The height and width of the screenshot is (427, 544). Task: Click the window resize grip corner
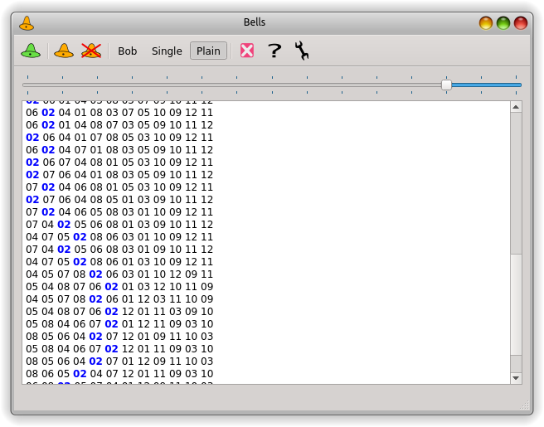point(525,405)
